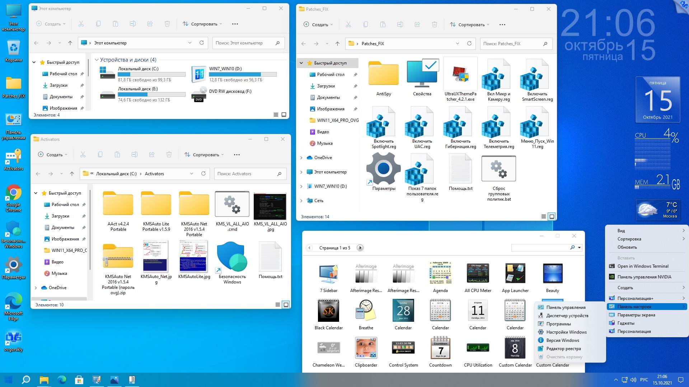Select the Clipboarder gadget icon
The image size is (689, 387).
click(x=366, y=348)
